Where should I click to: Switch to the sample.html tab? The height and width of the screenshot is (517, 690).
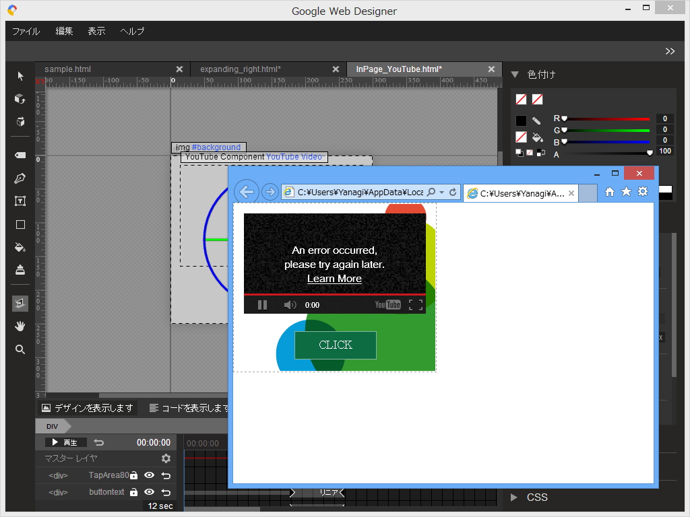(x=68, y=69)
